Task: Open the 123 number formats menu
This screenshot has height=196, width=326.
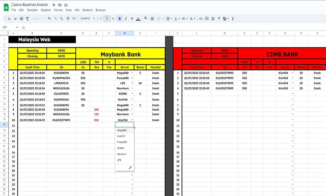Action: [74, 19]
